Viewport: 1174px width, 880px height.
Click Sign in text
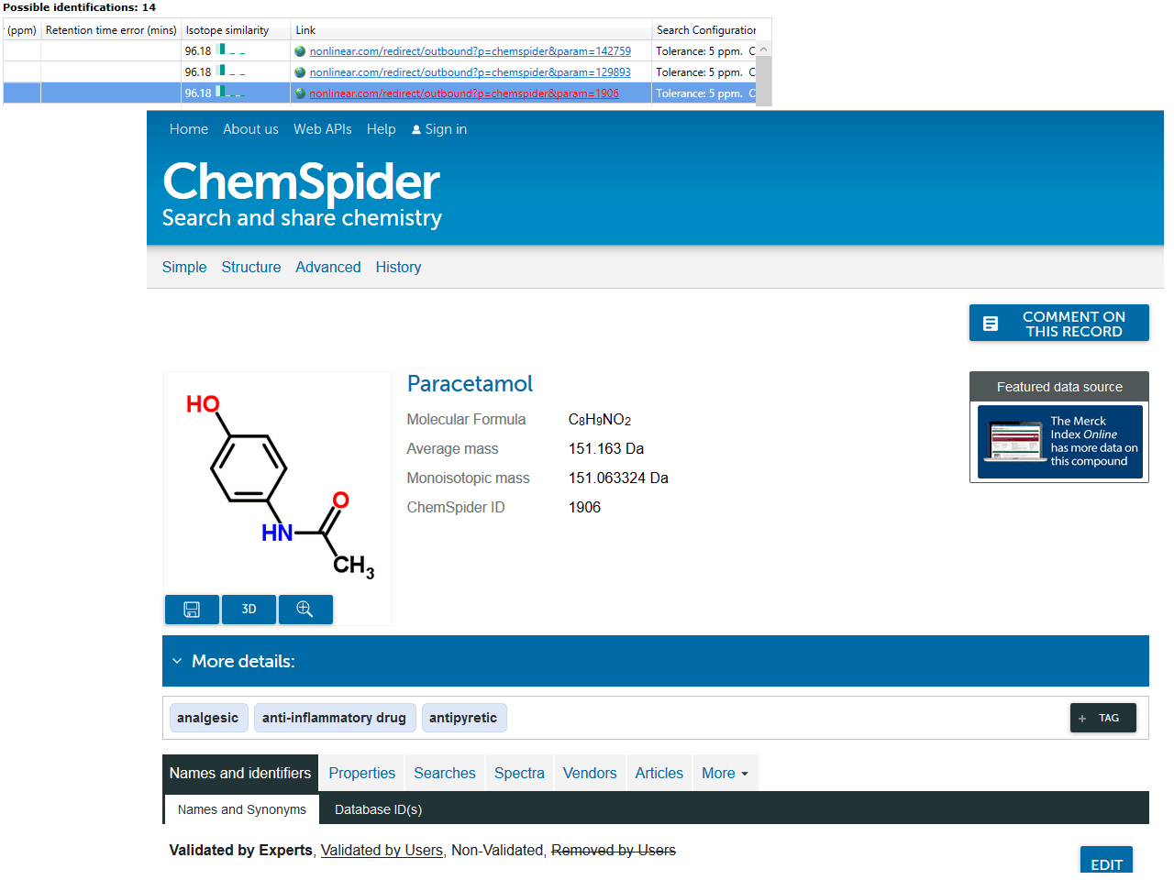pyautogui.click(x=447, y=129)
